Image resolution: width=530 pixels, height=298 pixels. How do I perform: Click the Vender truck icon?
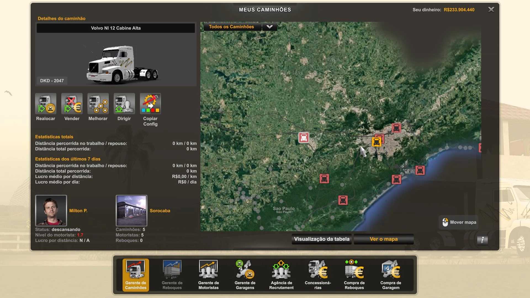click(x=72, y=104)
